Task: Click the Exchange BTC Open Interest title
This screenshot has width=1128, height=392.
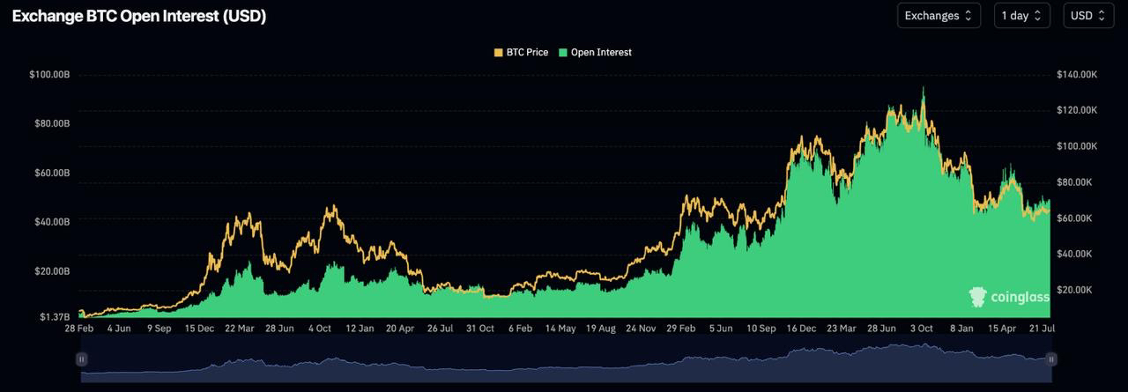Action: [x=139, y=16]
